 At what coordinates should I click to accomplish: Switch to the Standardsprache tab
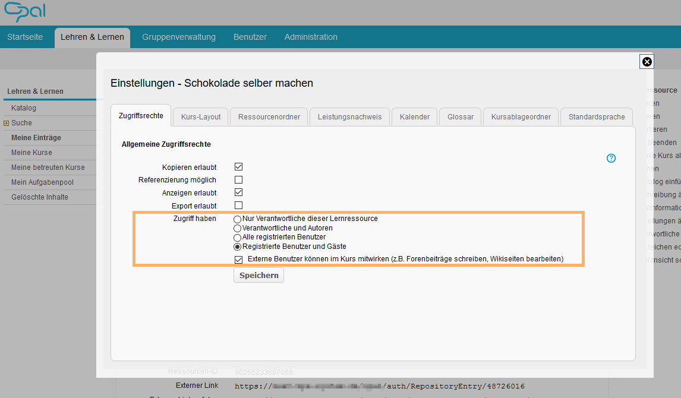point(596,116)
